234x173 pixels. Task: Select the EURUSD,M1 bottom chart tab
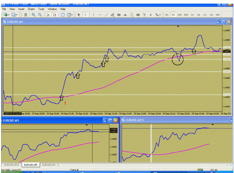(x=49, y=165)
